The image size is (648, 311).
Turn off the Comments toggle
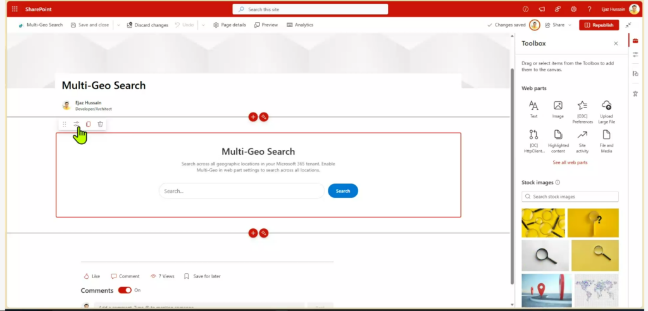(x=125, y=290)
